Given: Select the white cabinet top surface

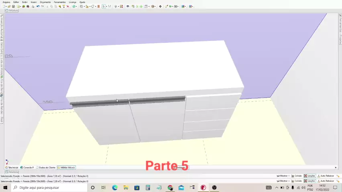Looking at the screenshot, I should [155, 68].
